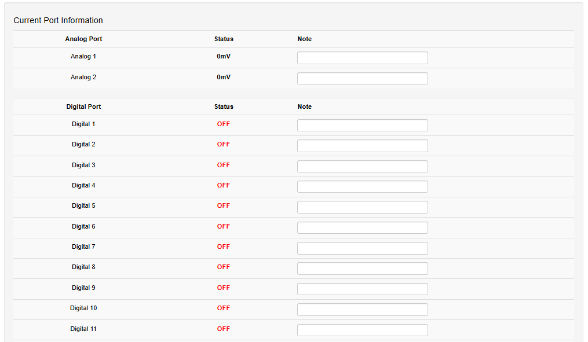Click the Note field for Analog 2
The width and height of the screenshot is (588, 342).
362,78
